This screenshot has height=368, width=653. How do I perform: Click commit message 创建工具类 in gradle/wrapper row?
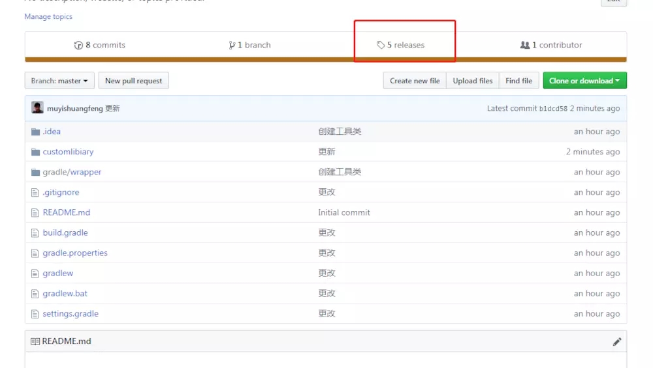340,172
